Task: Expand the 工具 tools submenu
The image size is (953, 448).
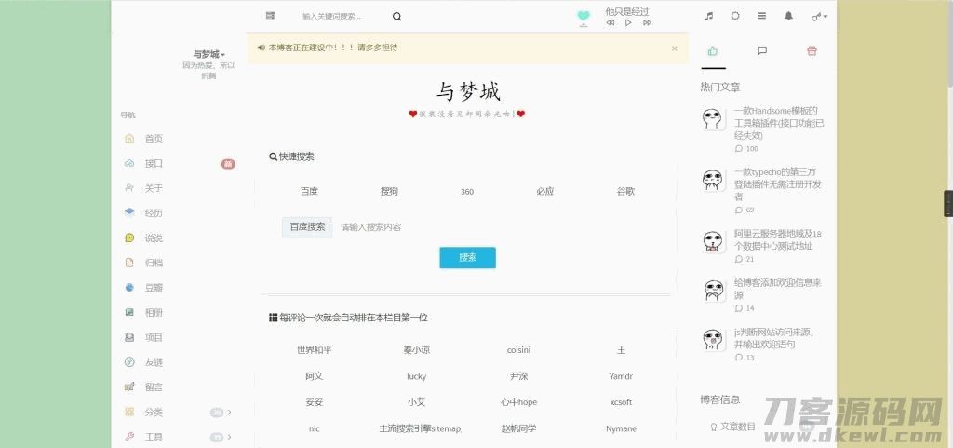Action: pos(229,437)
